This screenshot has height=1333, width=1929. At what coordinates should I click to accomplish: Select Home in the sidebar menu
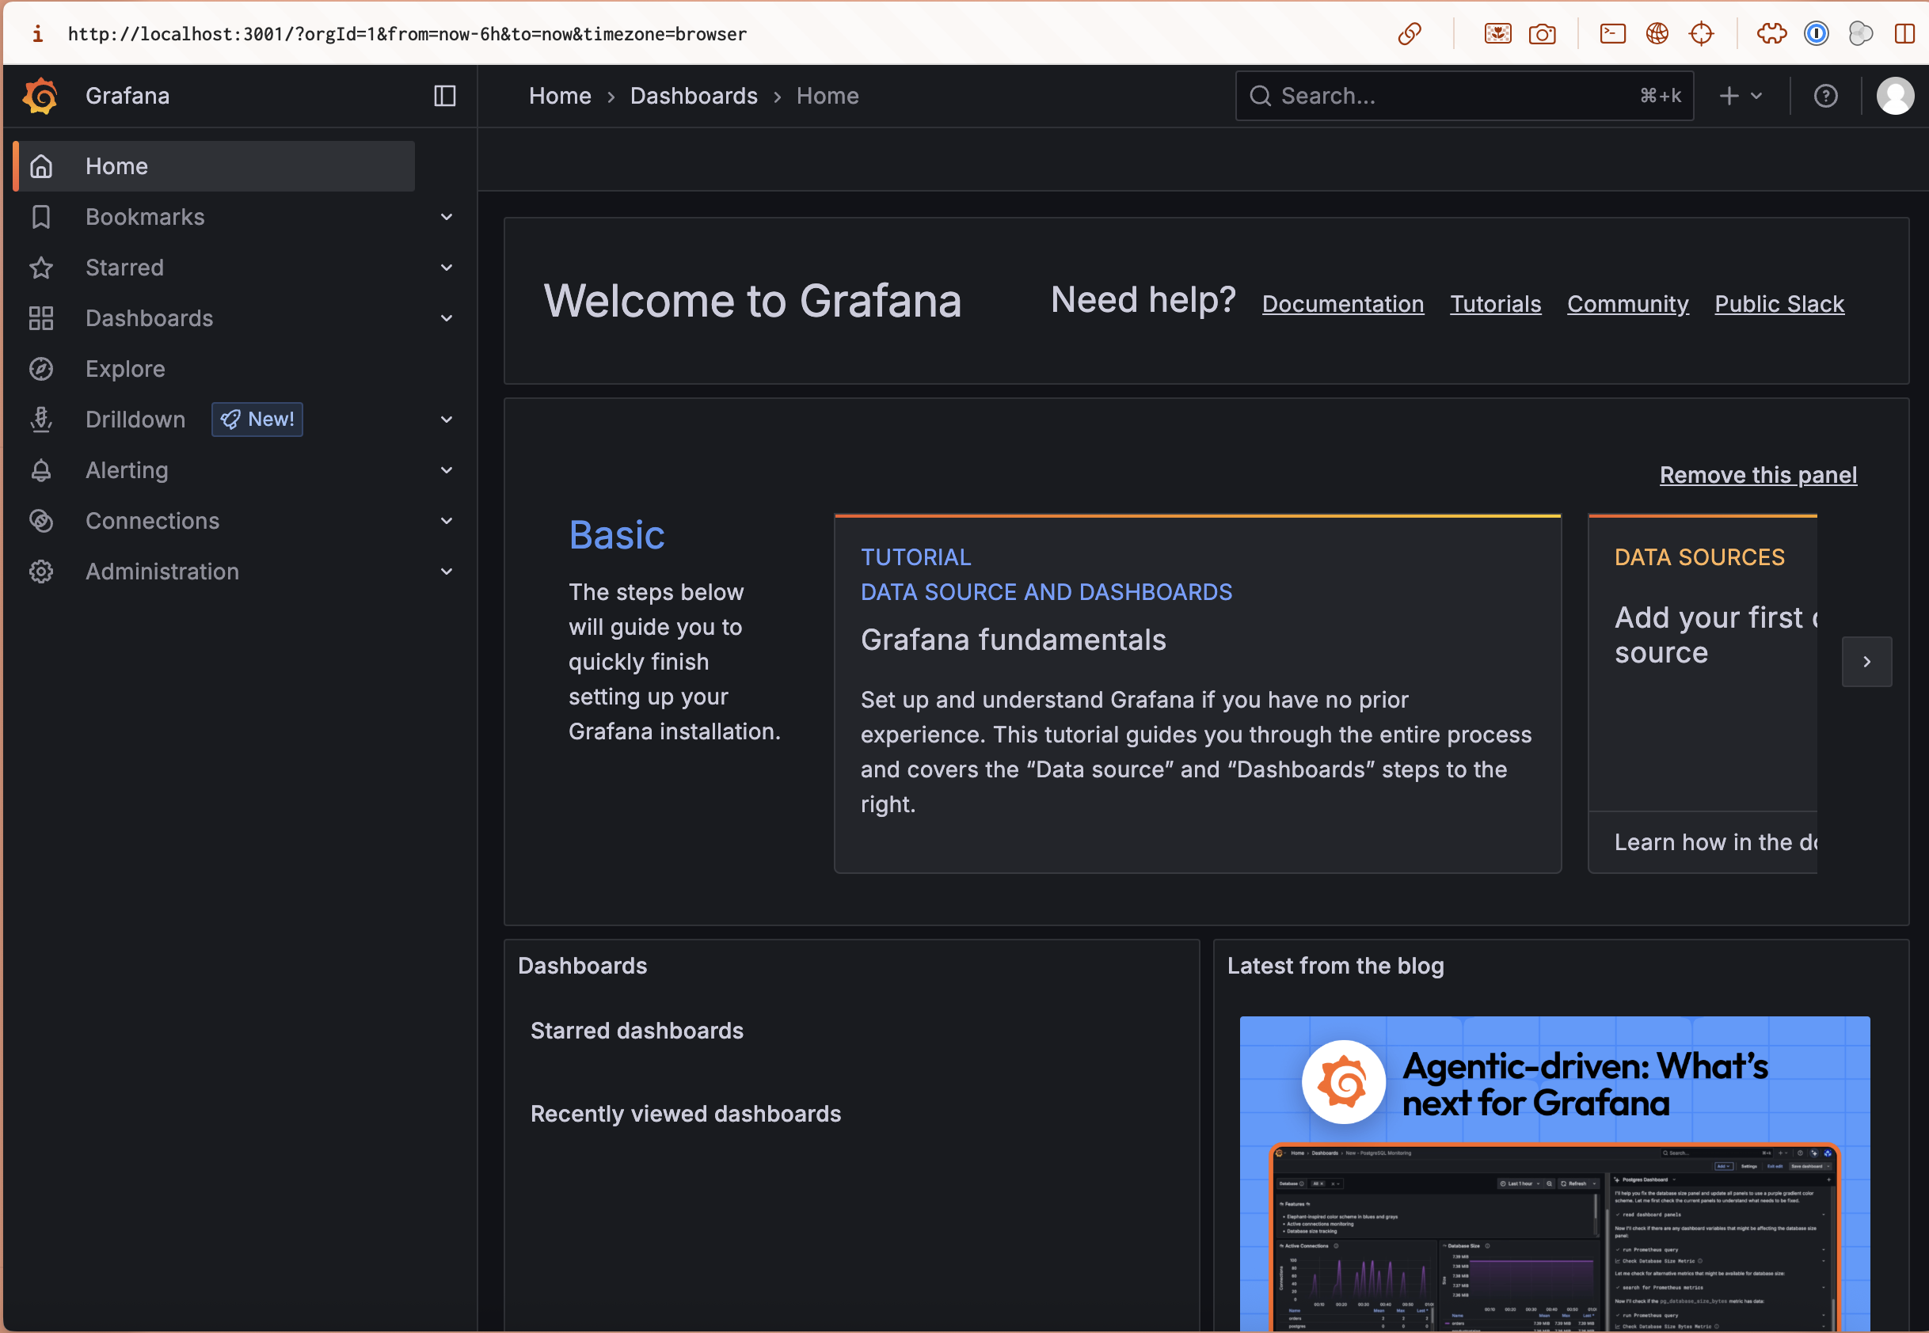[214, 166]
